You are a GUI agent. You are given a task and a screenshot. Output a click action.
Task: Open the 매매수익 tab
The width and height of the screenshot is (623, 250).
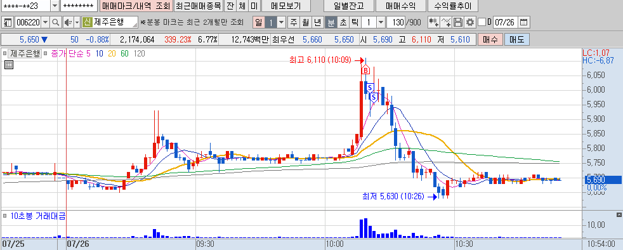[x=400, y=6]
